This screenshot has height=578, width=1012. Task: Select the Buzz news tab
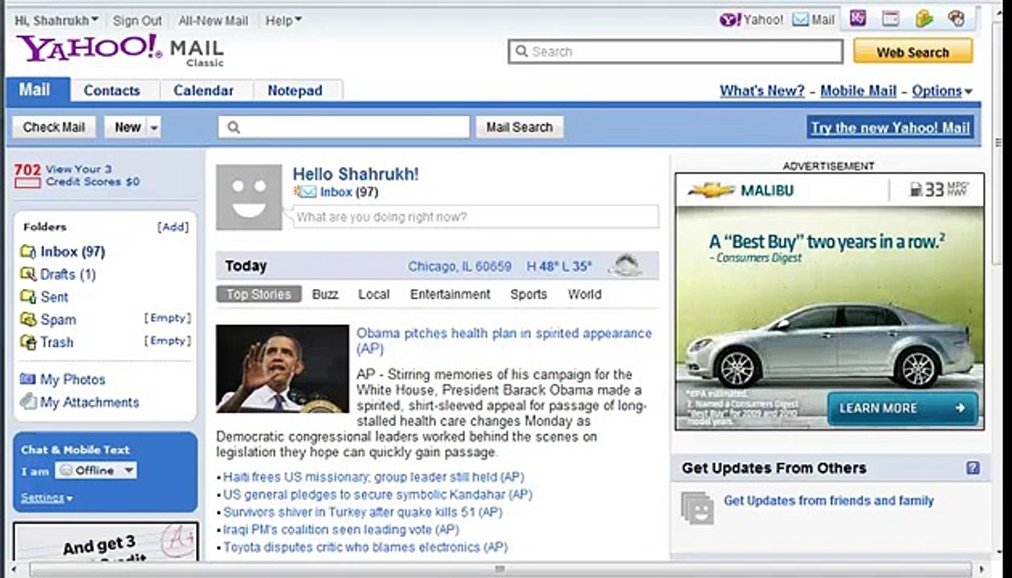click(x=325, y=295)
